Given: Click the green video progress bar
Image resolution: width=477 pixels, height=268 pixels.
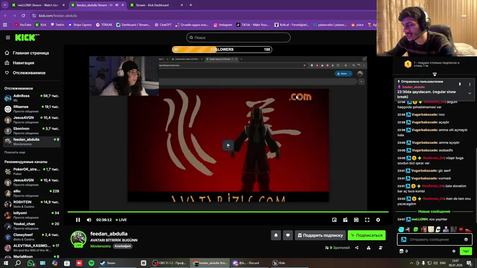Looking at the screenshot, I should 228,212.
